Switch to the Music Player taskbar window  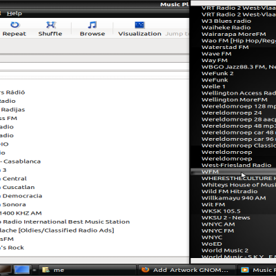tap(257, 270)
